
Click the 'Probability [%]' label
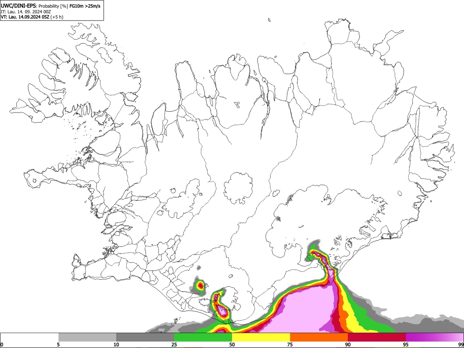click(53, 6)
